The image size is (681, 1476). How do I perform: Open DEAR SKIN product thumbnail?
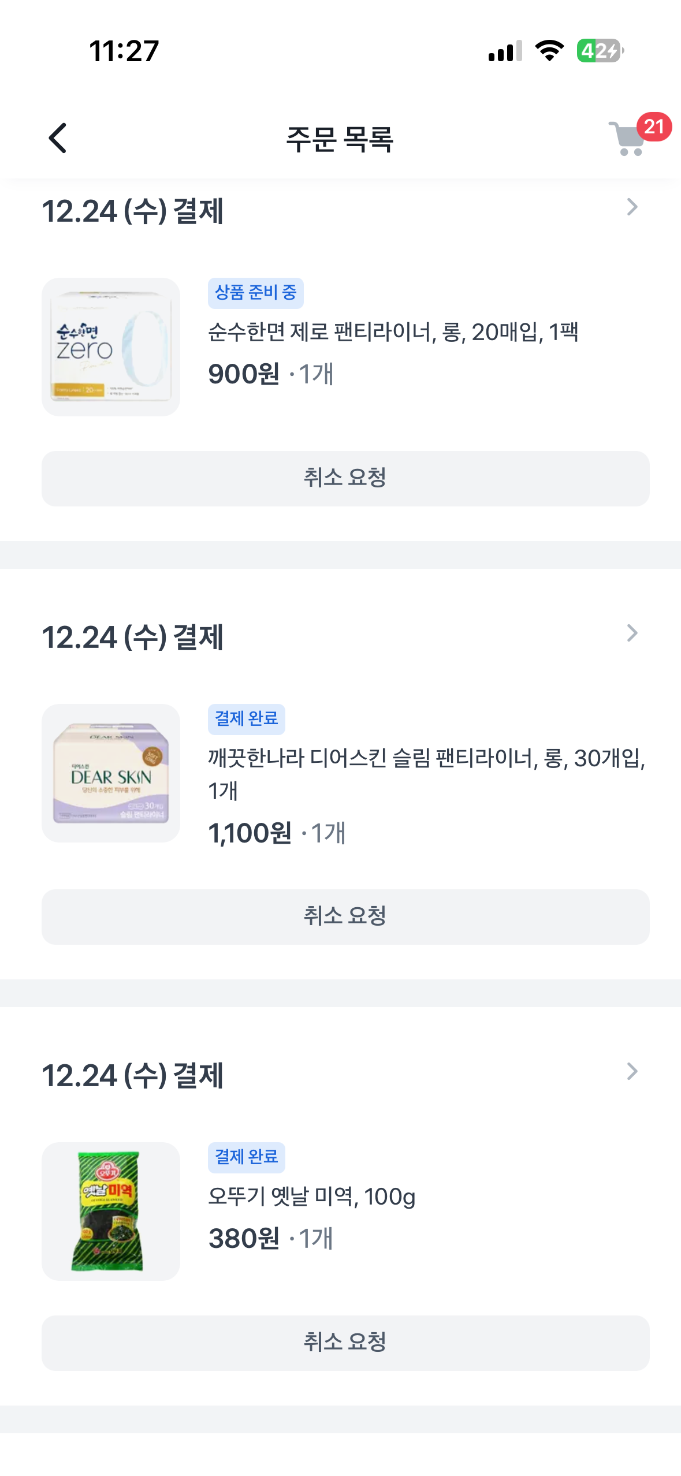111,773
